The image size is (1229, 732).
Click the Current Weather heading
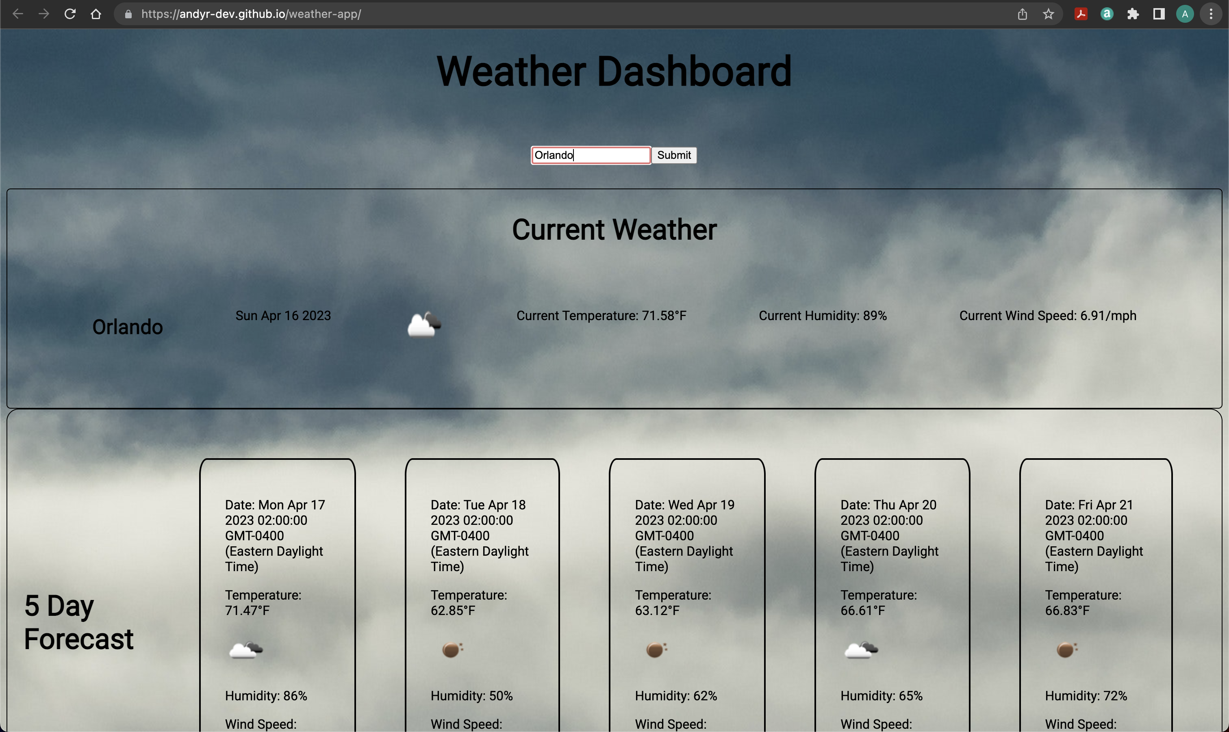(614, 230)
